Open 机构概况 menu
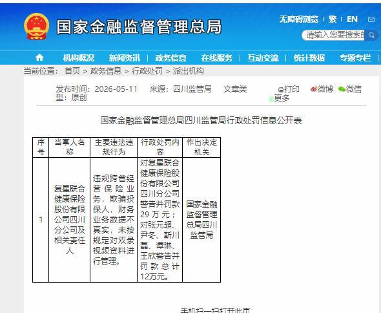The width and height of the screenshot is (381, 313). (79, 58)
